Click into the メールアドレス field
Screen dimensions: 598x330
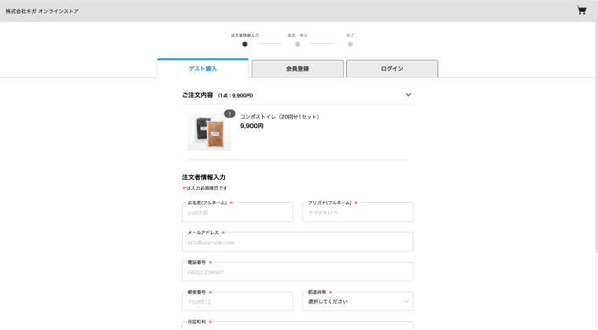point(297,242)
